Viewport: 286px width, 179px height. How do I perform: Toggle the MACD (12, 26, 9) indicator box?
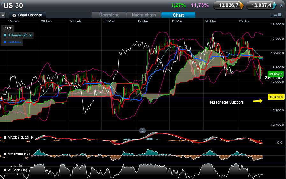[x=5, y=138]
